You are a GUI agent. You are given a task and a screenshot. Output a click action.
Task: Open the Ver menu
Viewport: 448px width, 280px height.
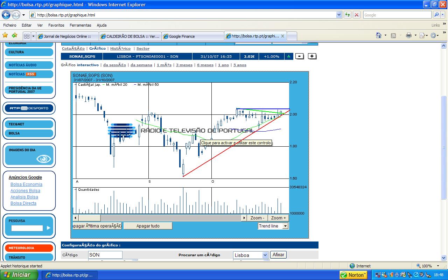click(40, 25)
